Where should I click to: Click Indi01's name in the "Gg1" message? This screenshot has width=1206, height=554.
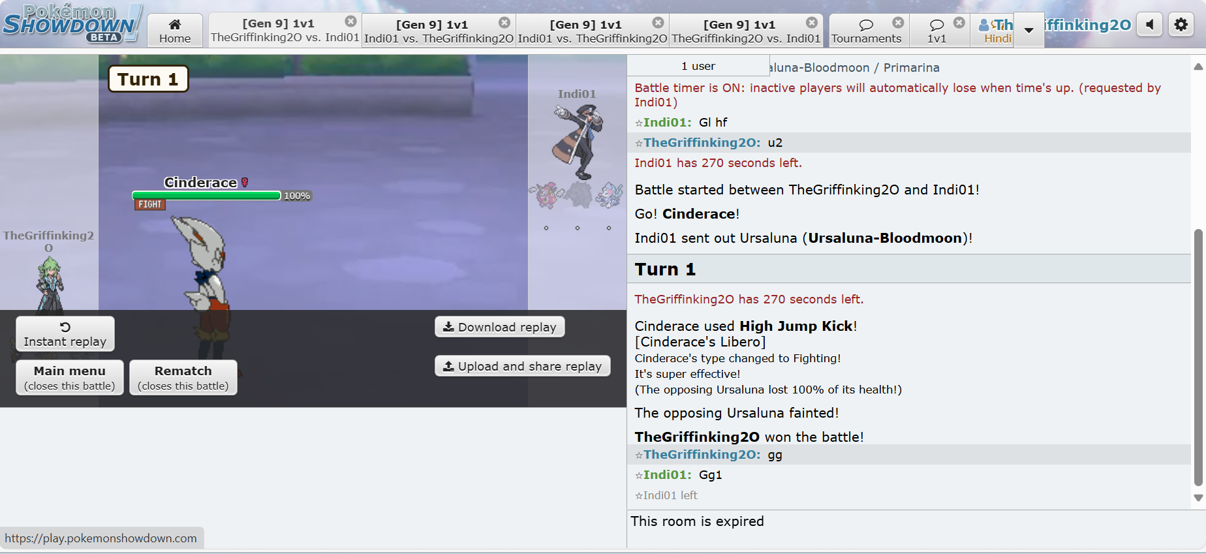click(x=667, y=474)
